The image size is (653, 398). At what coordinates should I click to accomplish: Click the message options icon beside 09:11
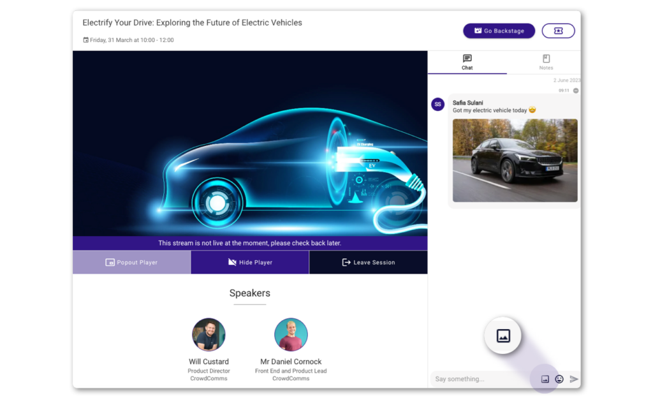576,91
